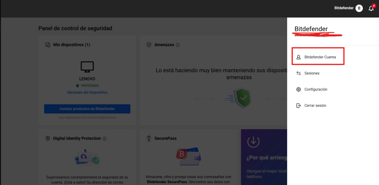This screenshot has height=185, width=379.
Task: Click the Mis dispositivos (1) heading
Action: [x=72, y=44]
